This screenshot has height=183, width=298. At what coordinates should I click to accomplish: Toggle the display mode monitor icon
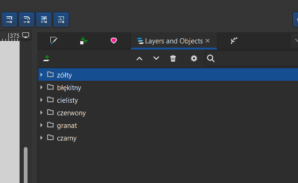tap(26, 35)
